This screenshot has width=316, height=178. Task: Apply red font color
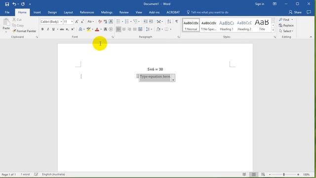coord(97,29)
